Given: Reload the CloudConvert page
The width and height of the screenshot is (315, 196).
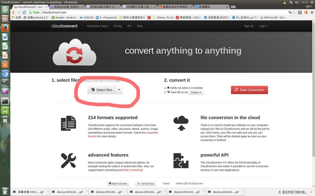Looking at the screenshot, I should tap(24, 13).
